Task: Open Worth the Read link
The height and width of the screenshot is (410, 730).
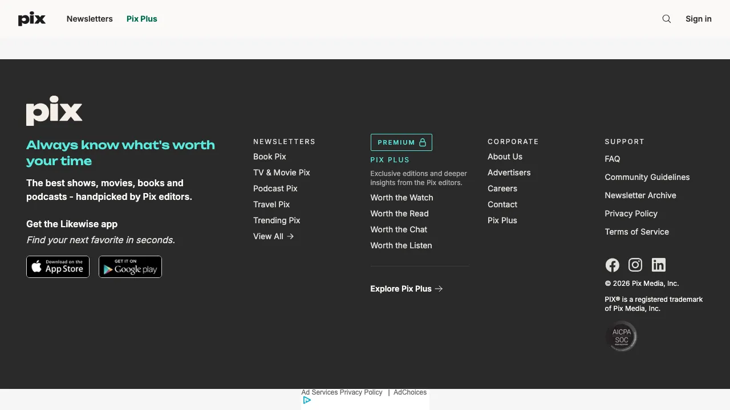Action: click(x=399, y=214)
